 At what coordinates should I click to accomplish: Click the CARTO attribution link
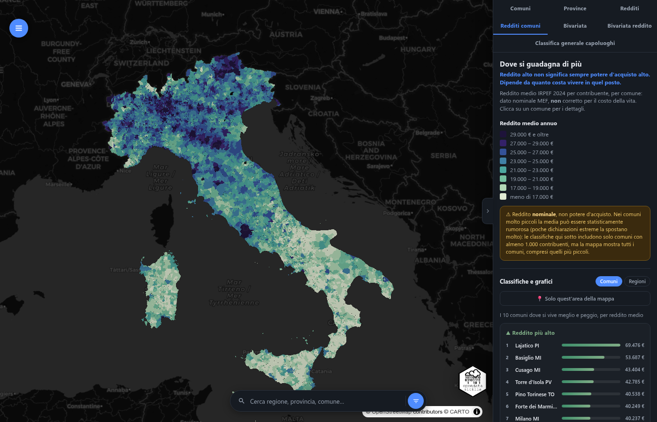[459, 412]
